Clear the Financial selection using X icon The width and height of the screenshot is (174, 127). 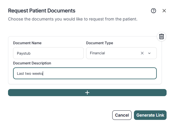tap(142, 53)
